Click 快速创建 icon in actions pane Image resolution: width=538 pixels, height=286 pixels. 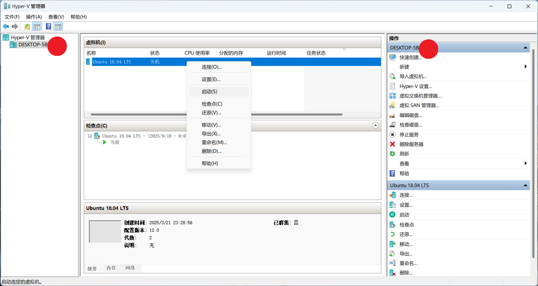pos(392,57)
